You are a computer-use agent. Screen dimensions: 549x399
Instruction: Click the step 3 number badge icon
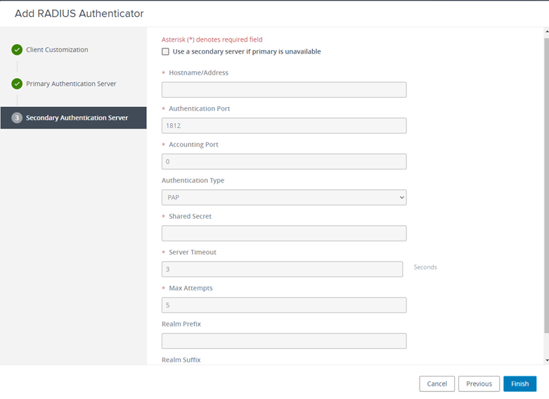click(17, 118)
